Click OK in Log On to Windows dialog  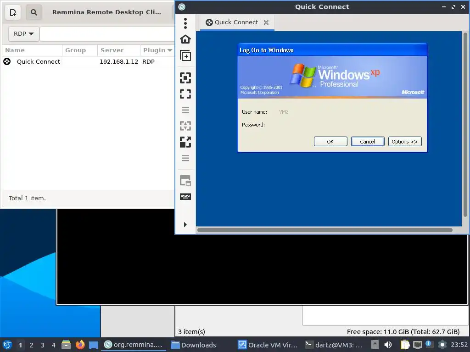point(330,142)
